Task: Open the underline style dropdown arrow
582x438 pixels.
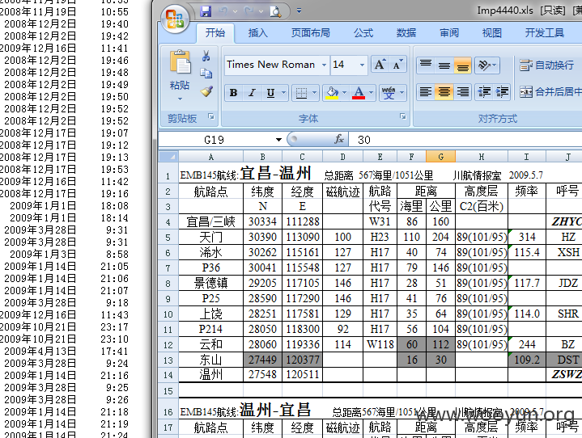Action: tap(284, 93)
